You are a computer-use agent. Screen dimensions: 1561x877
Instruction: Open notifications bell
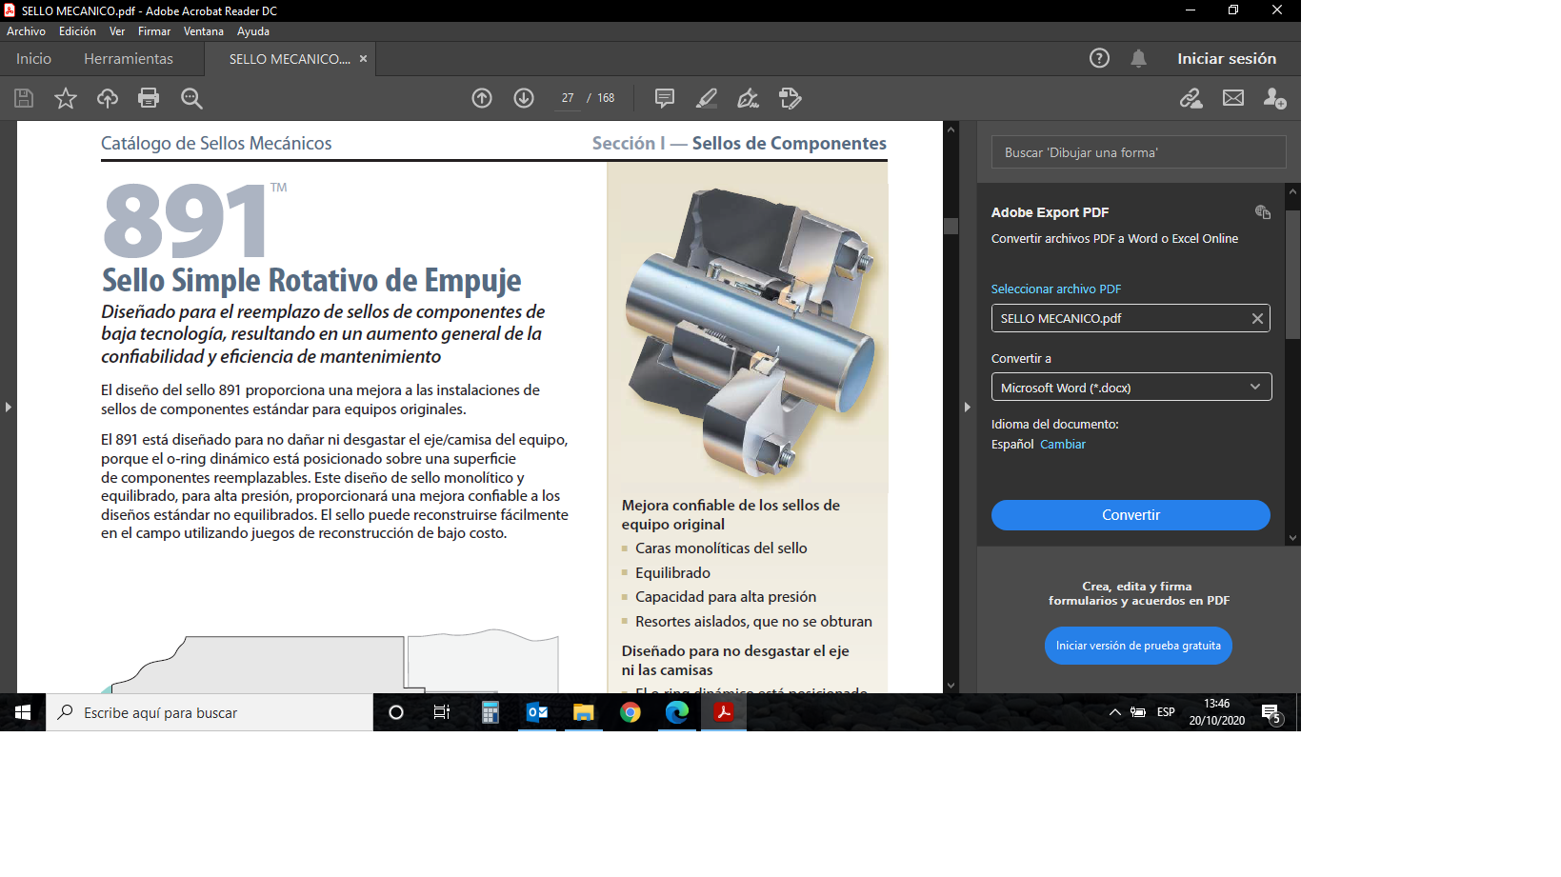tap(1138, 58)
